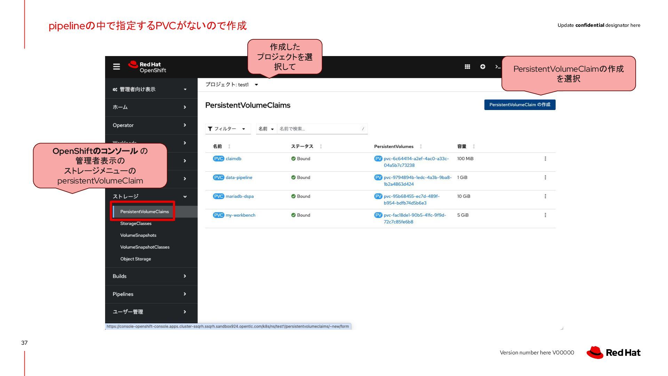Open kebab menu for claimdb row
The image size is (668, 376).
click(x=545, y=159)
